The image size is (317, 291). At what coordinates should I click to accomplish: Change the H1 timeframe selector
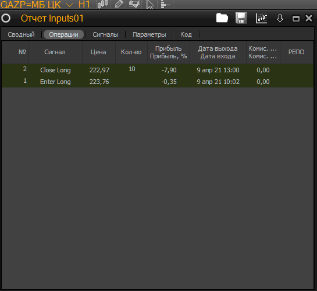[x=84, y=5]
